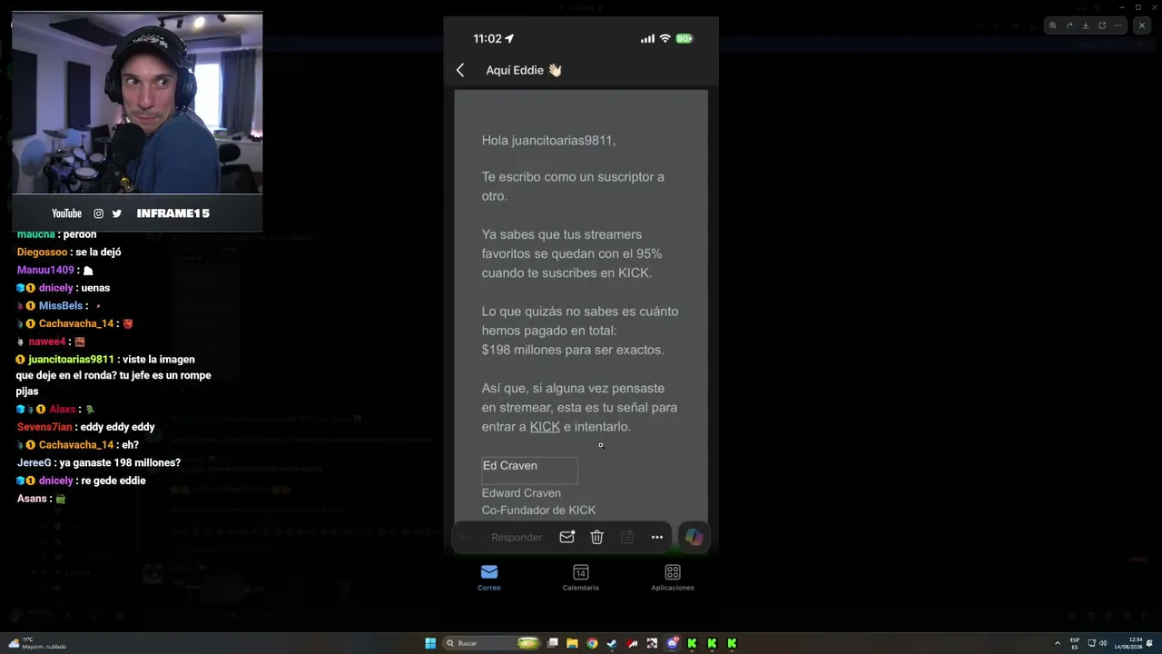Go back using the arrow beside Aquí Eddie
Screen dimensions: 1162x654
tap(460, 70)
